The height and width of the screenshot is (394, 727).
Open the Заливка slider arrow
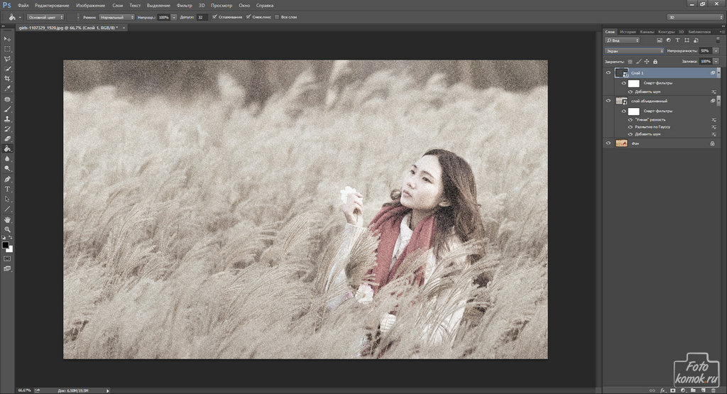pyautogui.click(x=716, y=61)
